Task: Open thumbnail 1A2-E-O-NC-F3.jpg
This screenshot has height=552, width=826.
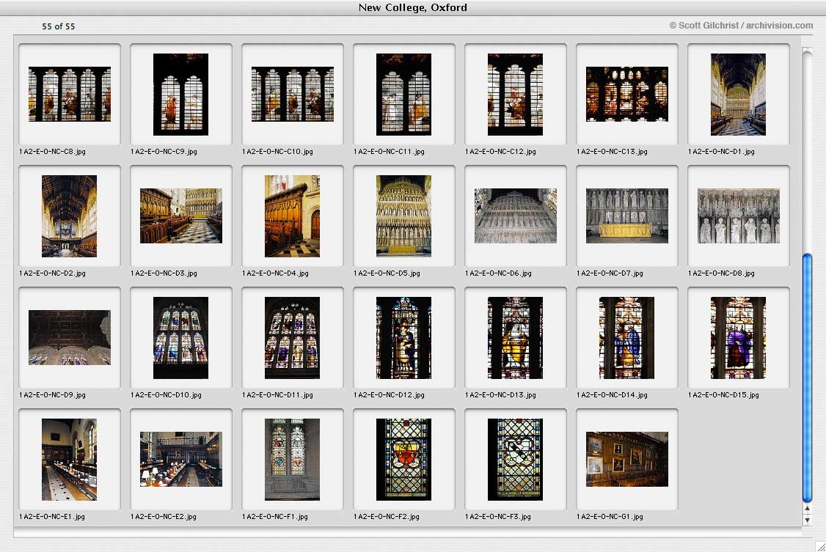Action: 515,460
